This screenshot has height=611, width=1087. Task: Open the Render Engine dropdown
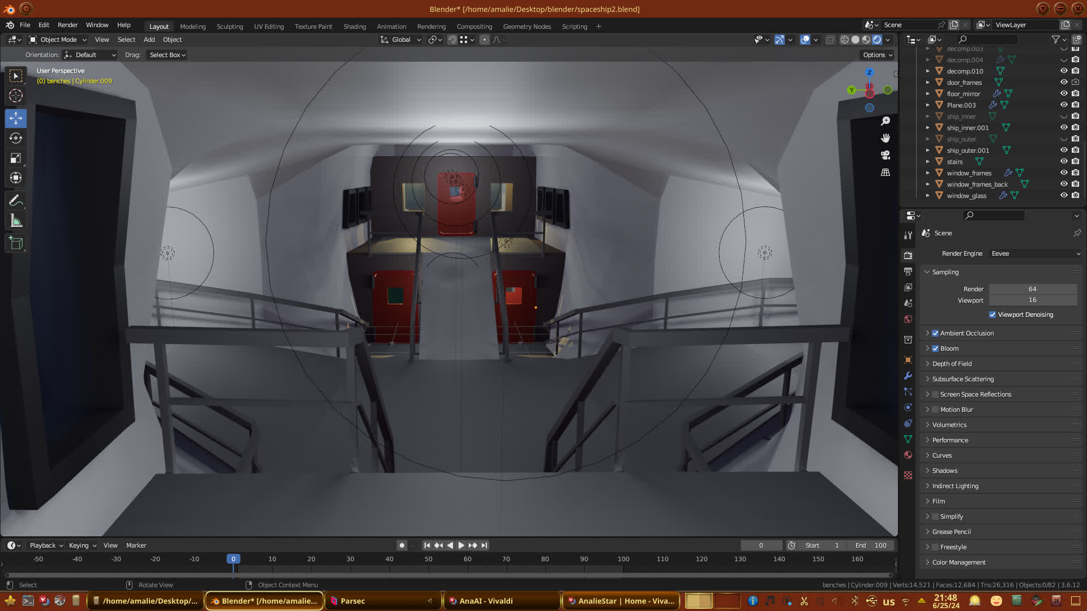[x=1035, y=253]
